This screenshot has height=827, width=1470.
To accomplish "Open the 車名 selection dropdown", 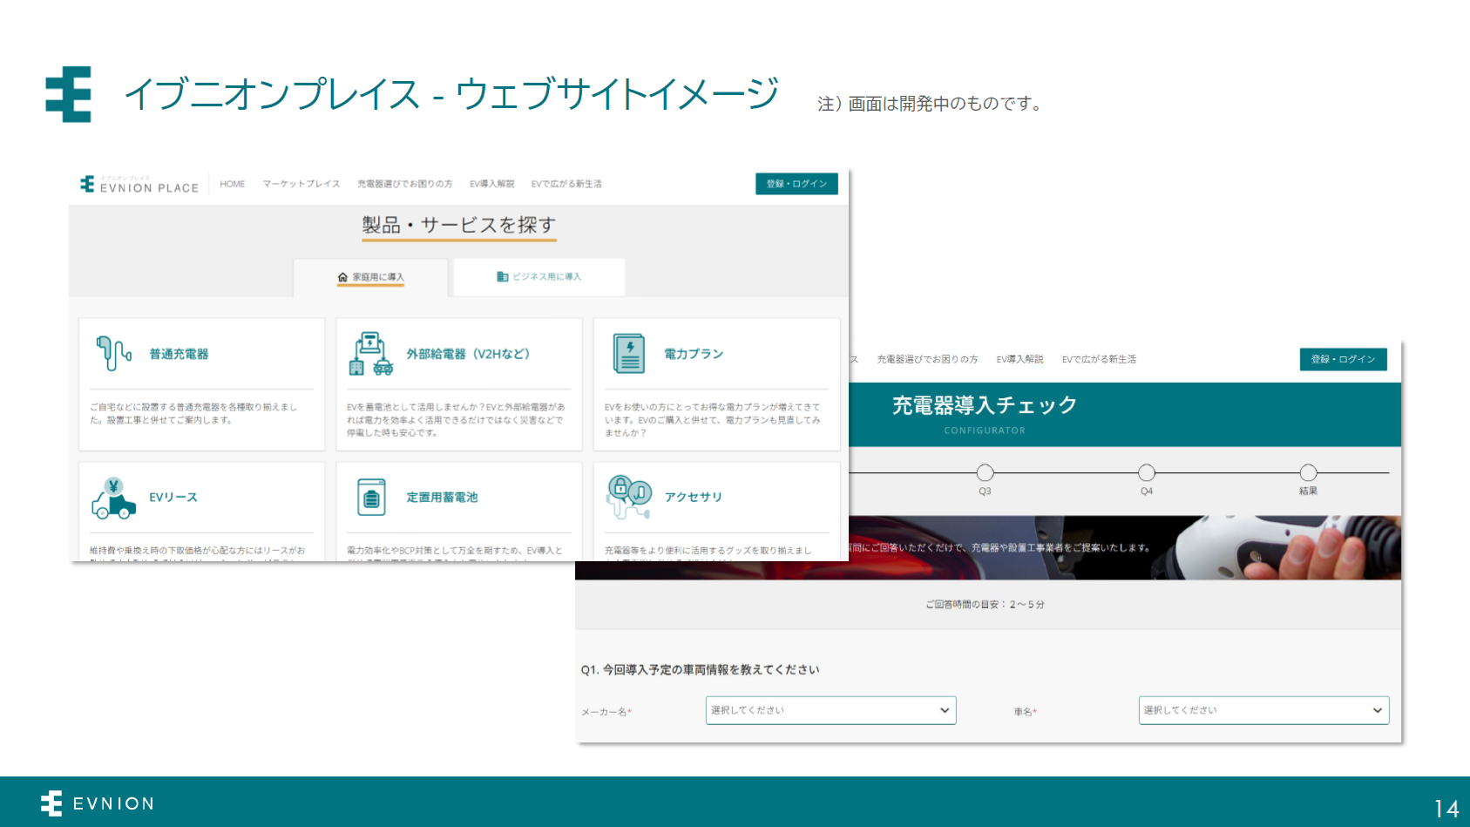I will [x=1263, y=710].
